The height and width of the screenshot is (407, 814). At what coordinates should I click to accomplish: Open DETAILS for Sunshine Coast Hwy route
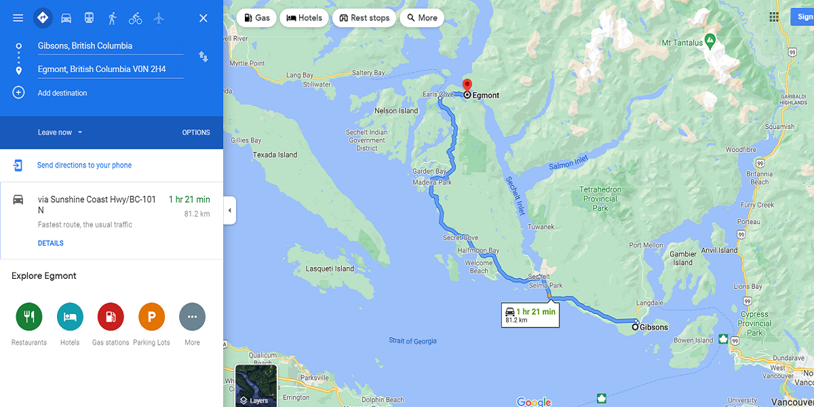point(51,244)
